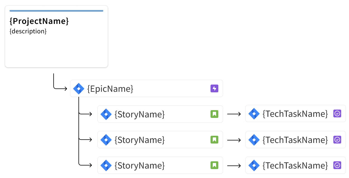
Task: Select the green bookmark icon on the top story
Action: [214, 114]
